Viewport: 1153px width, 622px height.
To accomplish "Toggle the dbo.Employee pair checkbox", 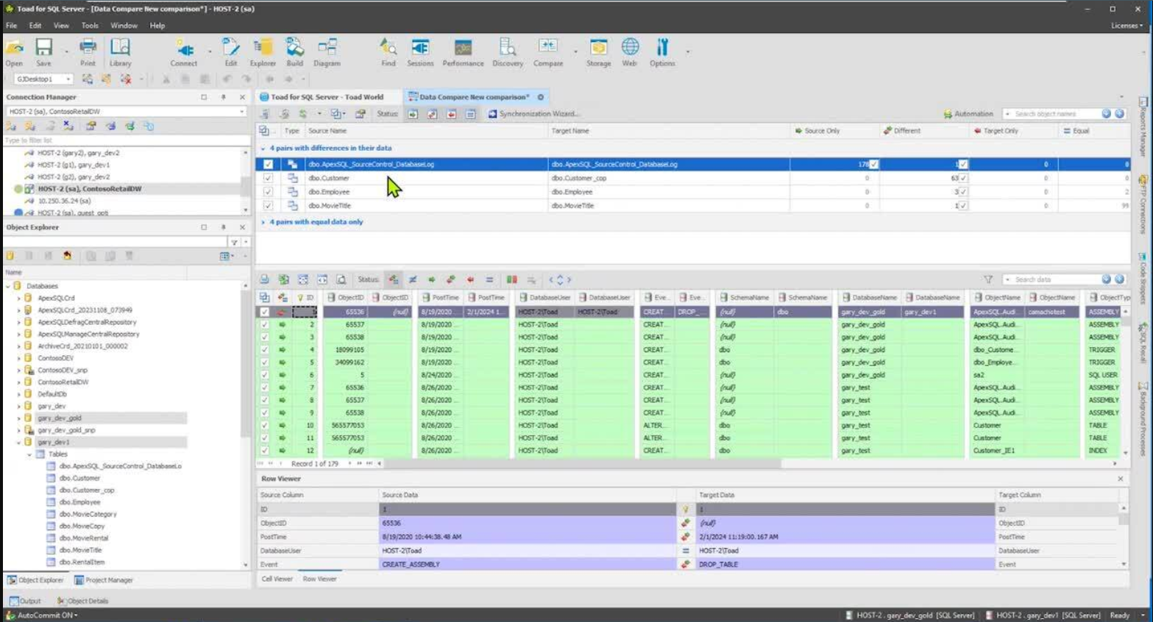I will tap(268, 192).
